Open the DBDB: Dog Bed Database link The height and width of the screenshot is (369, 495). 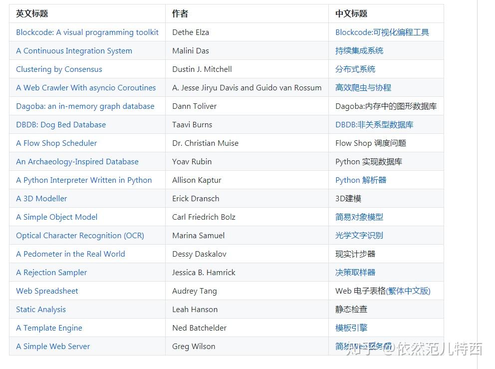pos(61,125)
